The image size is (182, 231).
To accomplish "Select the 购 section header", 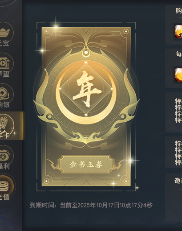I will click(x=179, y=11).
